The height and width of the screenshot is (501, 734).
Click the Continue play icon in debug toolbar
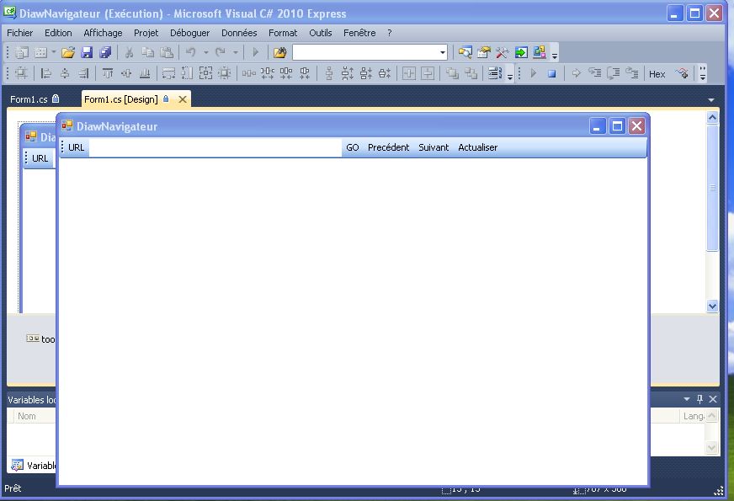(533, 73)
